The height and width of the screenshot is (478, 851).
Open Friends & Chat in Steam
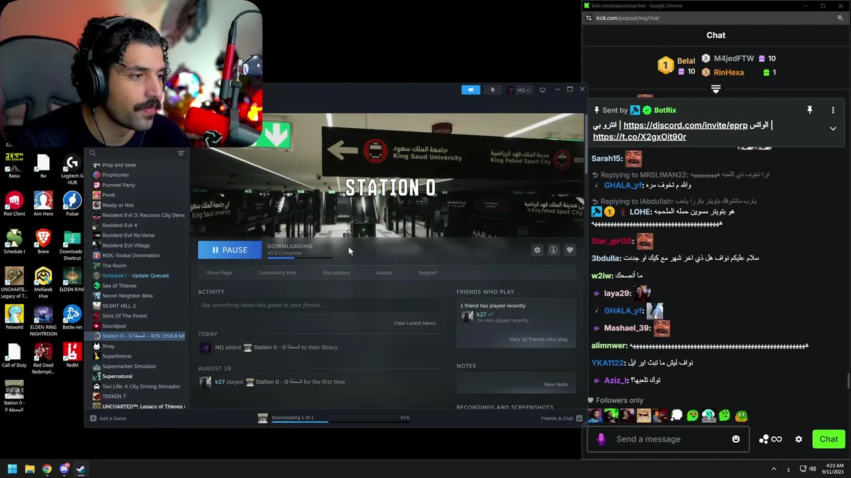point(562,418)
